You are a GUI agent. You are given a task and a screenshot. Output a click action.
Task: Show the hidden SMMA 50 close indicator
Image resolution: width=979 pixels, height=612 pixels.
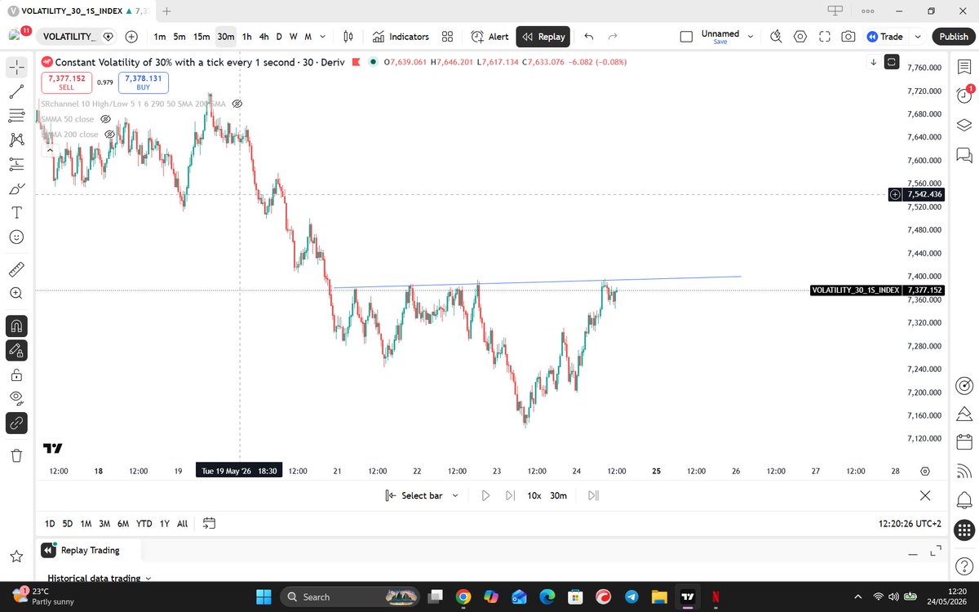105,119
